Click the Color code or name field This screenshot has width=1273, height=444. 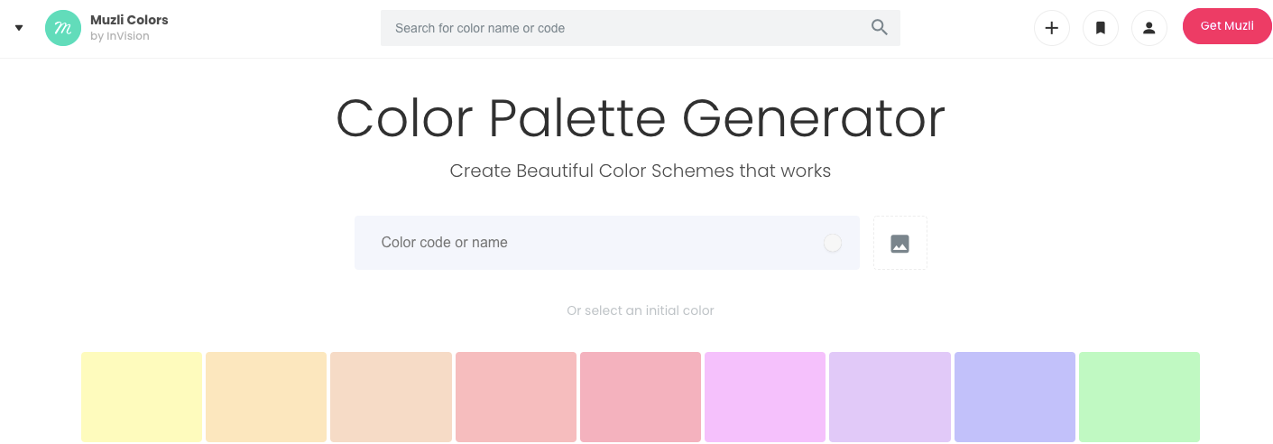[607, 243]
